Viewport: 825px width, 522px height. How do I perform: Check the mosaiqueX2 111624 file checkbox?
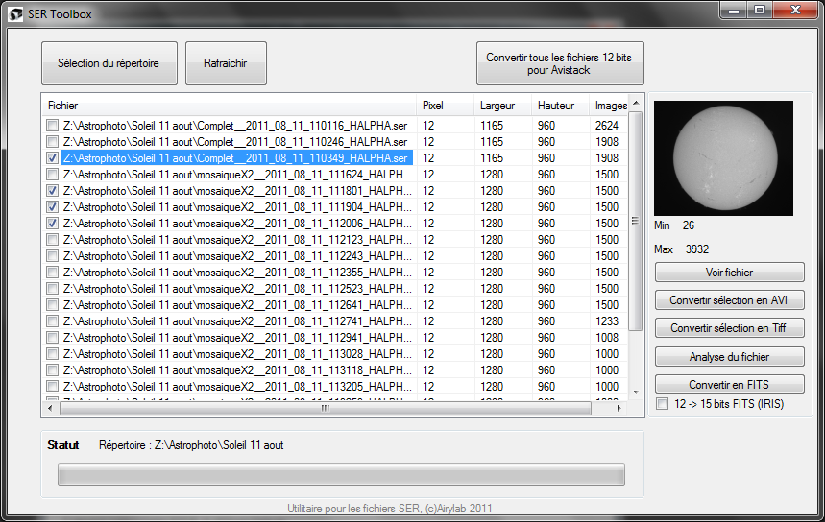[52, 174]
